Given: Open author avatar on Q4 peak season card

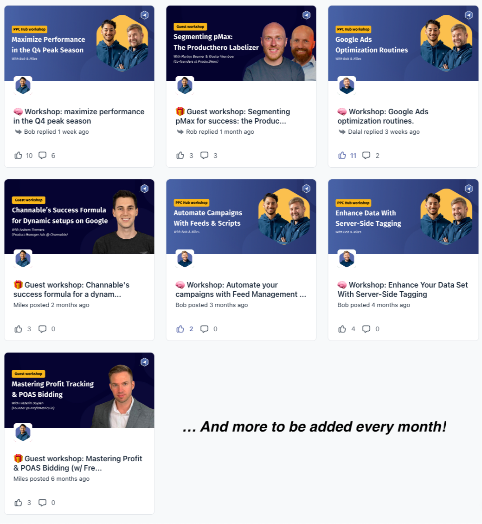Looking at the screenshot, I should (23, 85).
